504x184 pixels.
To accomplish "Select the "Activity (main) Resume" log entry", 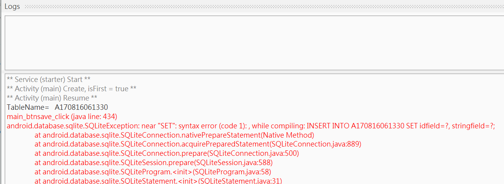I will tap(52, 98).
